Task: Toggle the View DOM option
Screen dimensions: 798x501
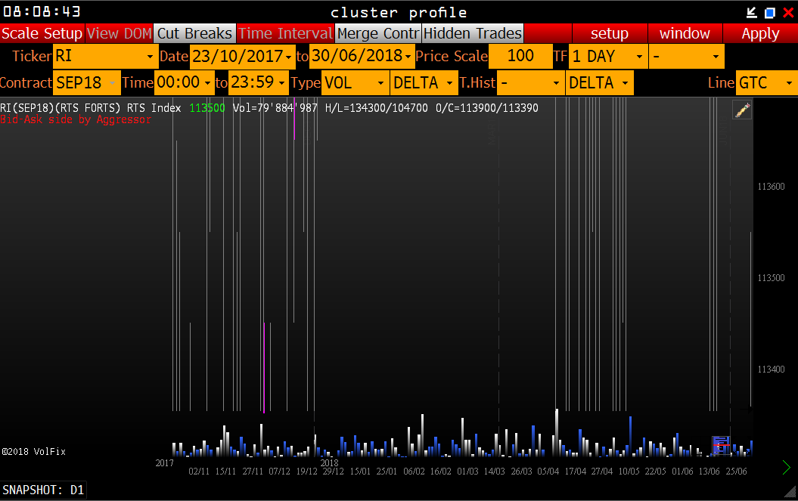Action: pyautogui.click(x=119, y=33)
